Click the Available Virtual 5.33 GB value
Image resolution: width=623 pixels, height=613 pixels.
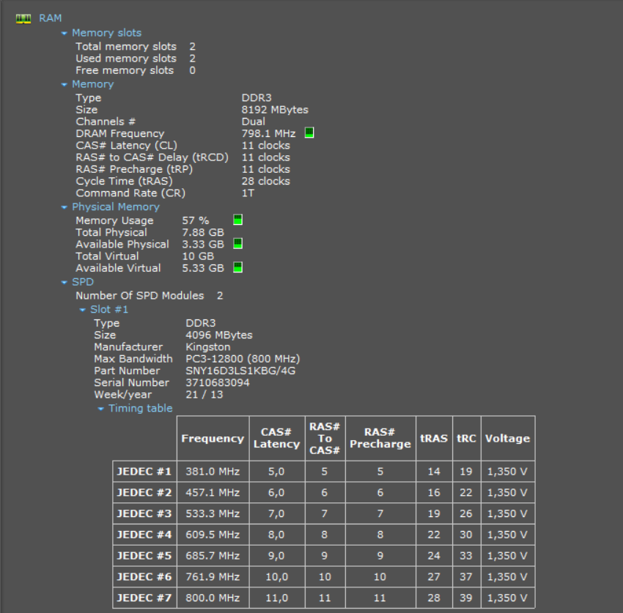tap(203, 268)
